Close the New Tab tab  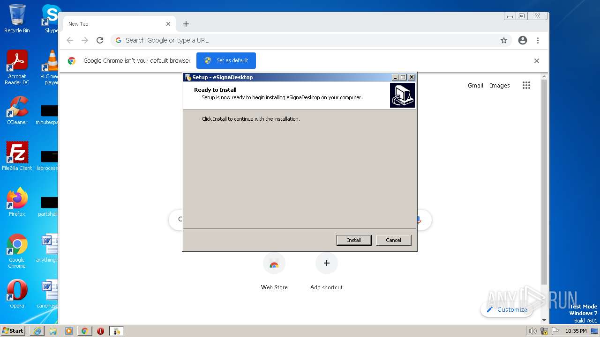tap(168, 24)
